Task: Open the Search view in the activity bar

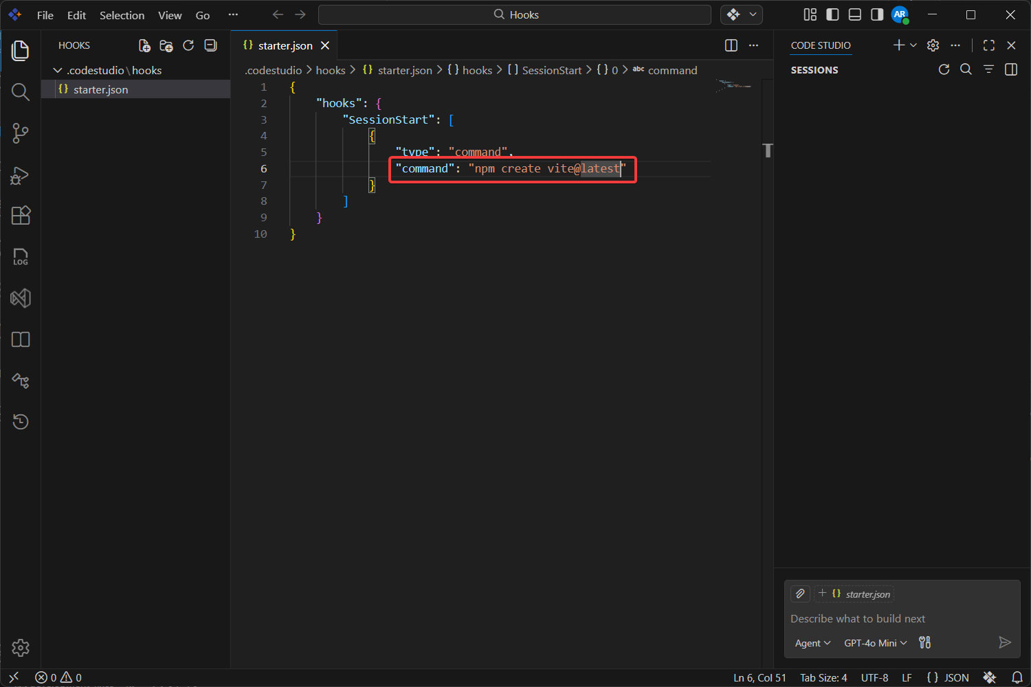Action: [x=20, y=92]
